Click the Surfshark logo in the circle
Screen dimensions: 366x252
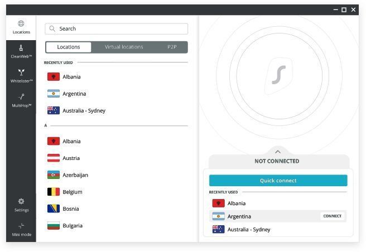[x=278, y=75]
